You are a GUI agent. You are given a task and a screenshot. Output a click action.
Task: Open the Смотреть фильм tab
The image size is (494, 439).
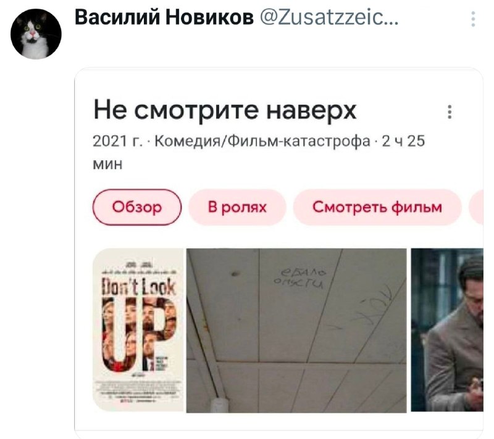(377, 207)
